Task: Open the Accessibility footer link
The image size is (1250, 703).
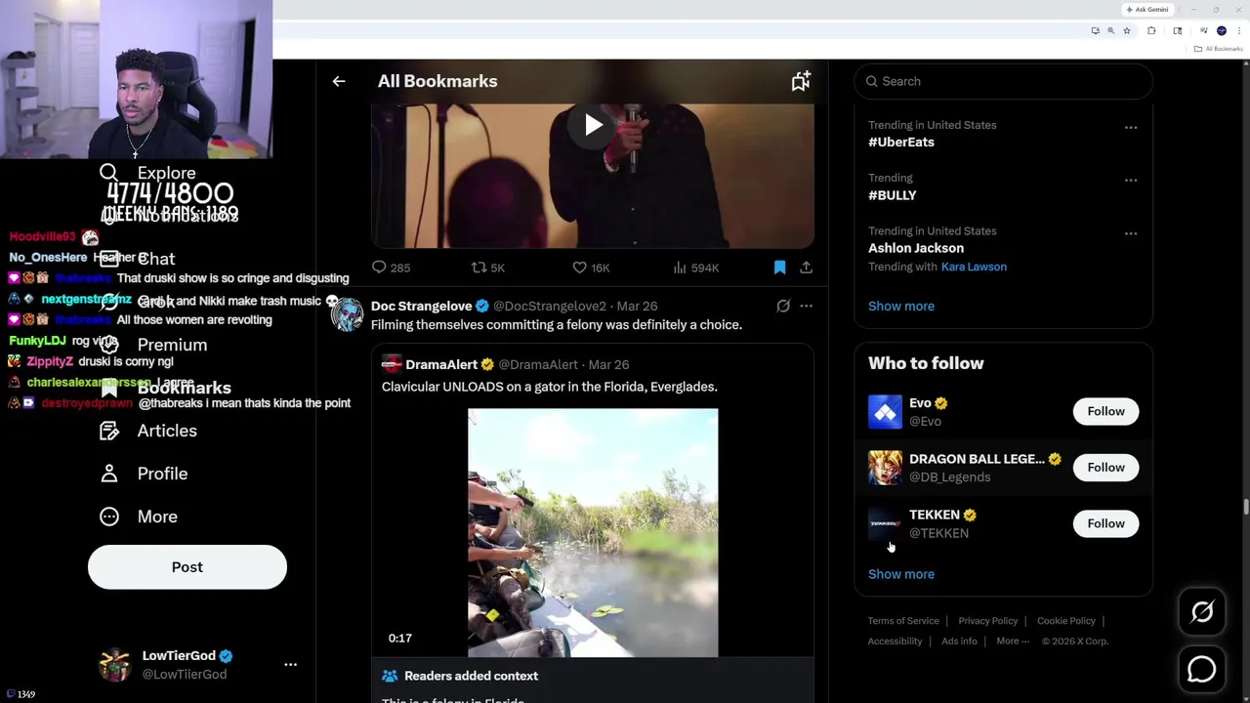Action: [x=895, y=641]
